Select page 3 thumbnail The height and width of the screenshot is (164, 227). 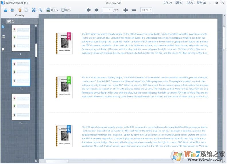[21, 107]
